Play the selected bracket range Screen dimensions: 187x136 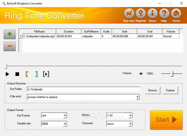coord(46,74)
